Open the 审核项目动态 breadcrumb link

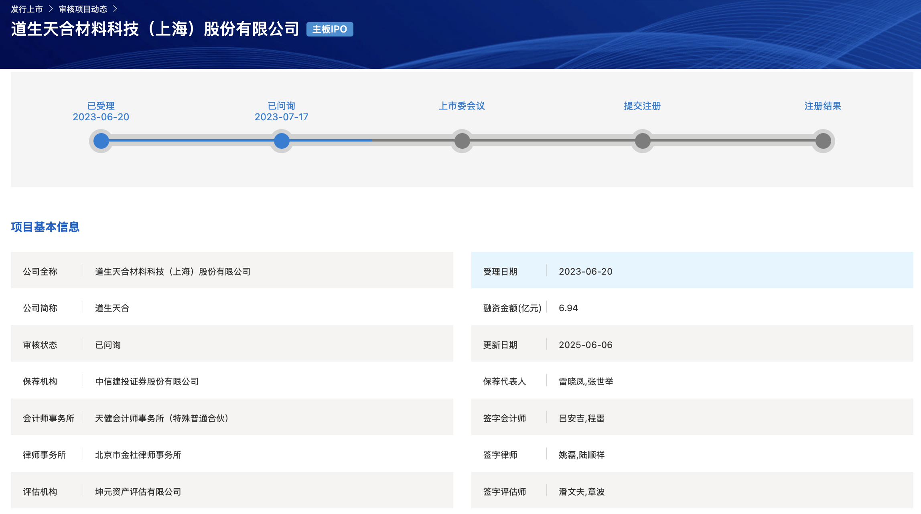(x=83, y=9)
